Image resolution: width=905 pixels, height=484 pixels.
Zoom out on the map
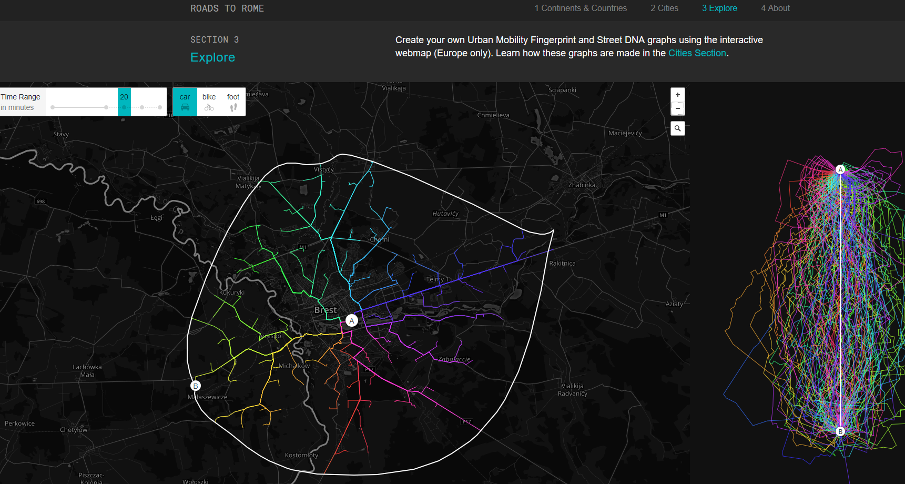pos(678,108)
